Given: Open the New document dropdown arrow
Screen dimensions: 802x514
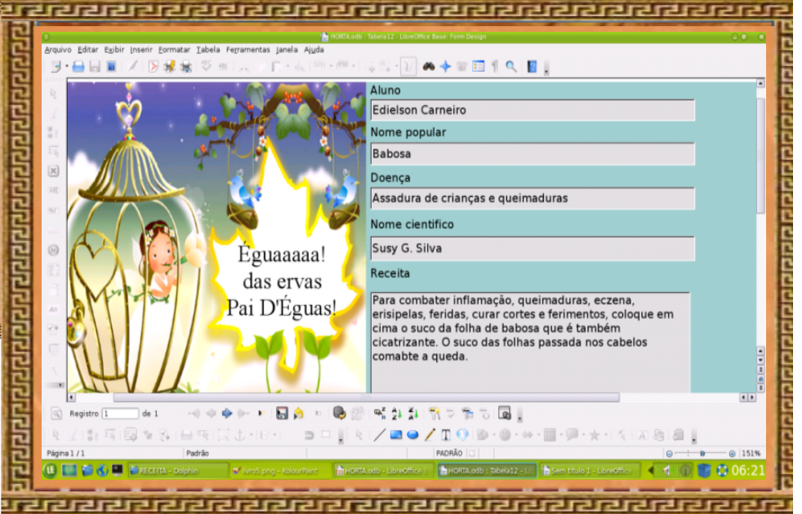Looking at the screenshot, I should tap(66, 66).
